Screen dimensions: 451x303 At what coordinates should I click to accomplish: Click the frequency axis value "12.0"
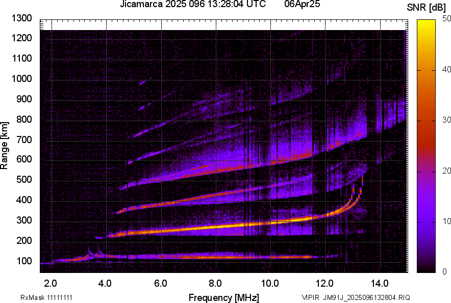point(324,284)
